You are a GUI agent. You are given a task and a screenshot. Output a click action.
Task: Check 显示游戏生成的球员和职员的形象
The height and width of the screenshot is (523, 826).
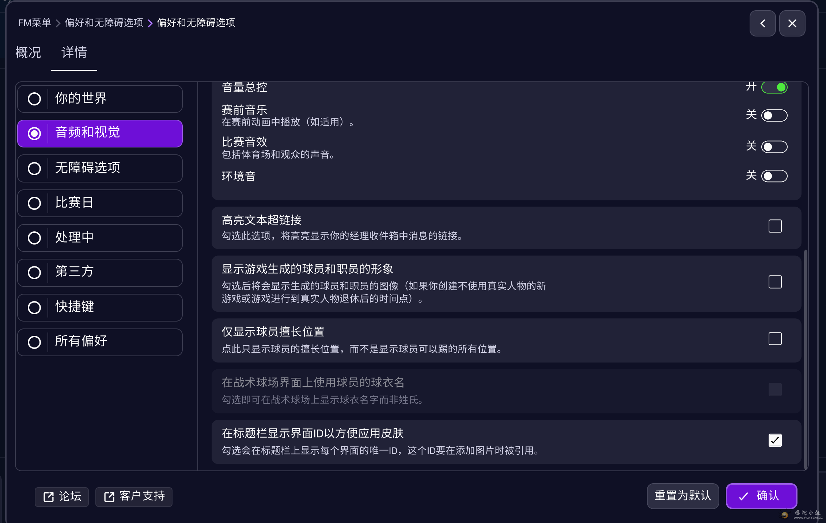tap(775, 282)
